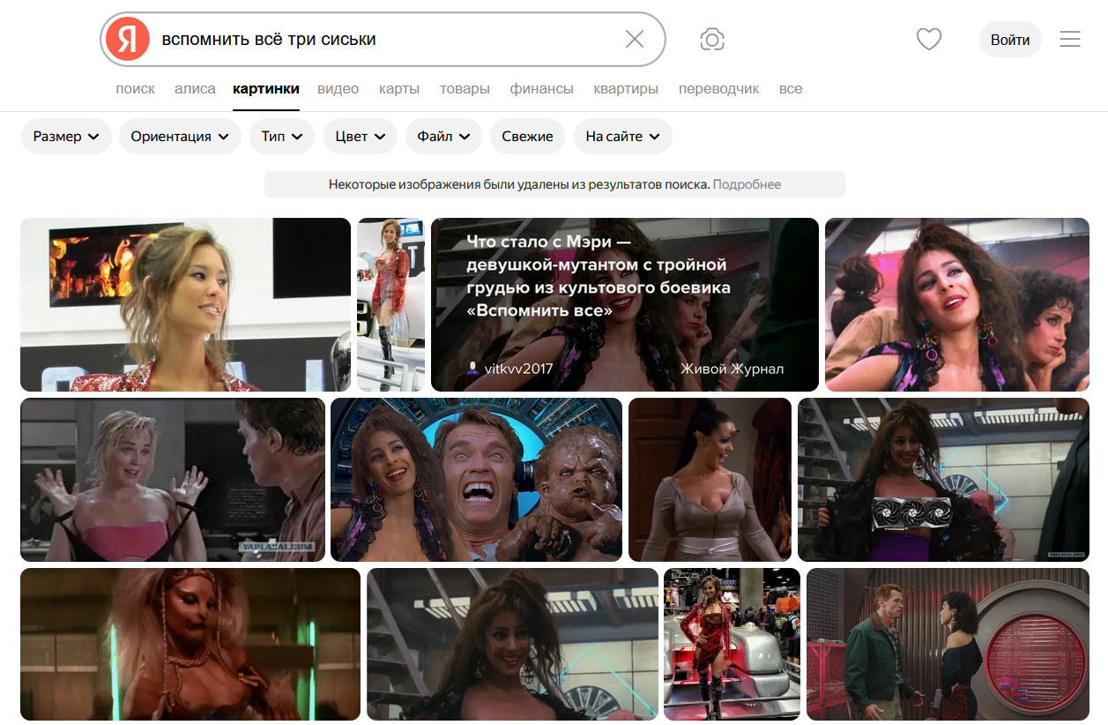The height and width of the screenshot is (725, 1108).
Task: Click the Войти login button
Action: (1010, 40)
